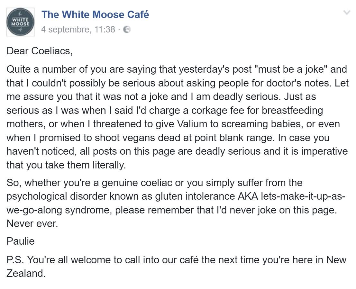Click the signature name "Paulie"
This screenshot has height=289, width=356.
tap(21, 241)
